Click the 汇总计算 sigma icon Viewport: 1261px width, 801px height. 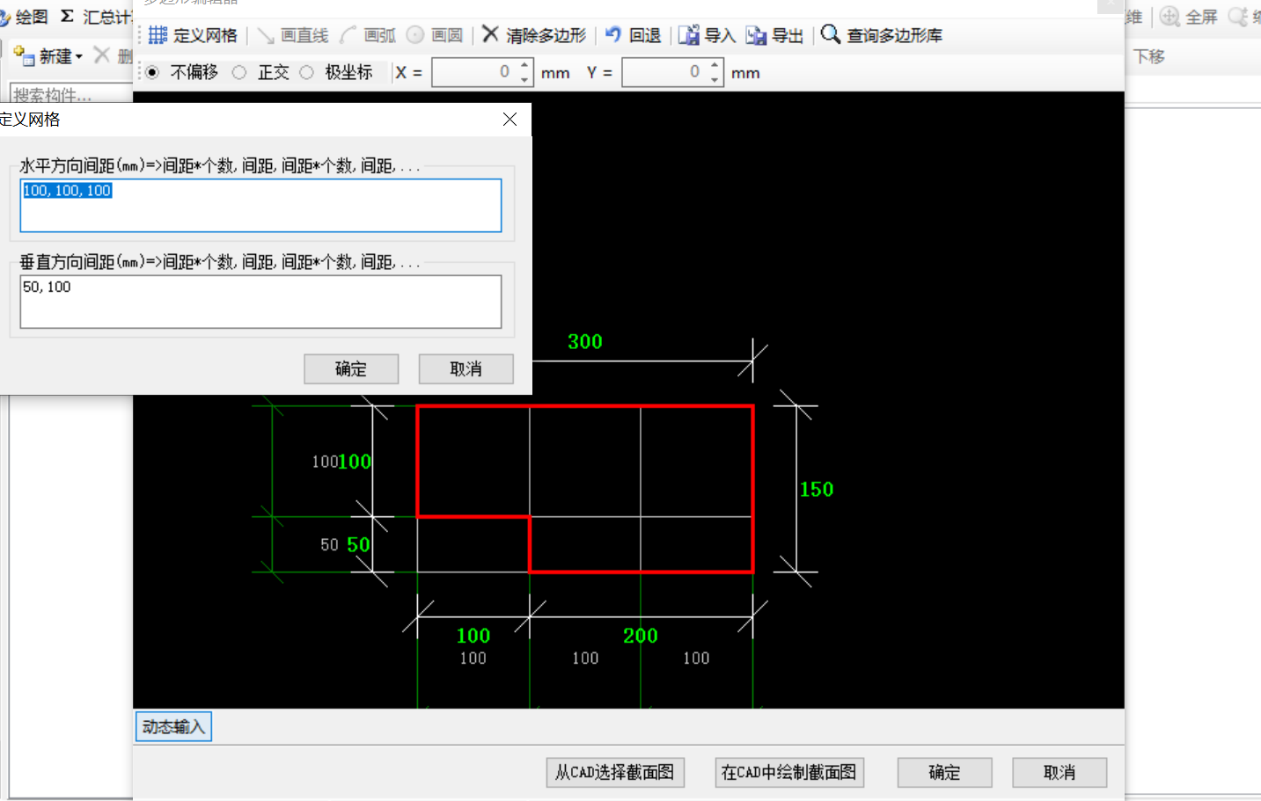[67, 17]
